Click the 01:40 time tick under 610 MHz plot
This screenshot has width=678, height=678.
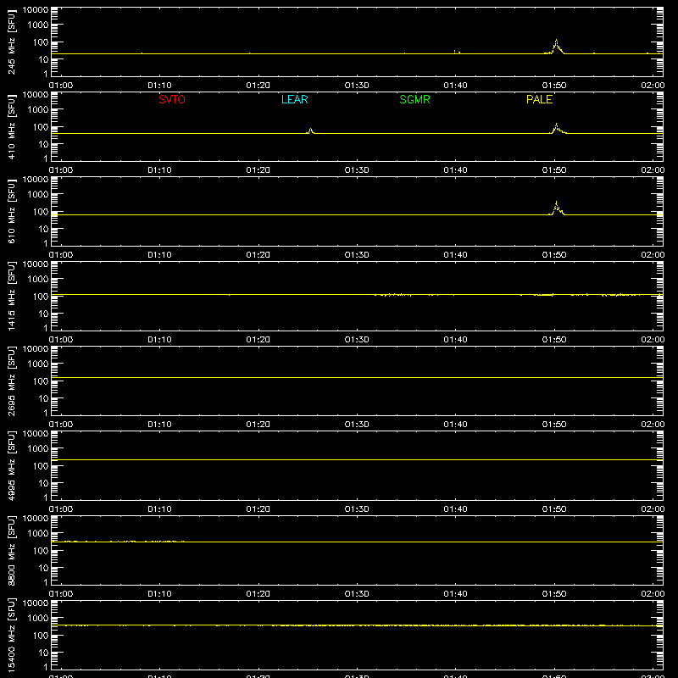click(x=455, y=255)
